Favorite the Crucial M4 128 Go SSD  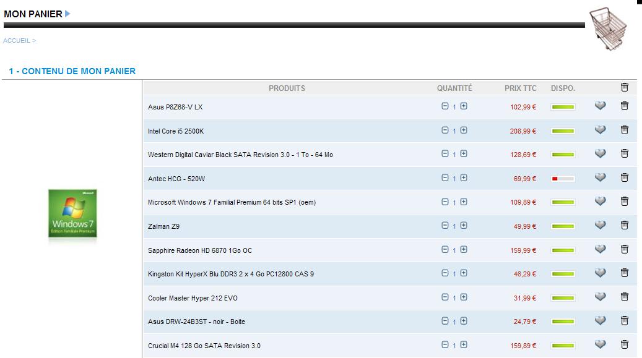coord(600,344)
